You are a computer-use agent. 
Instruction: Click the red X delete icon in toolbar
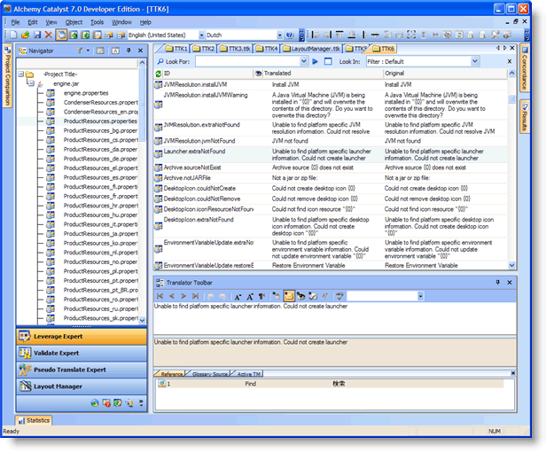49,35
